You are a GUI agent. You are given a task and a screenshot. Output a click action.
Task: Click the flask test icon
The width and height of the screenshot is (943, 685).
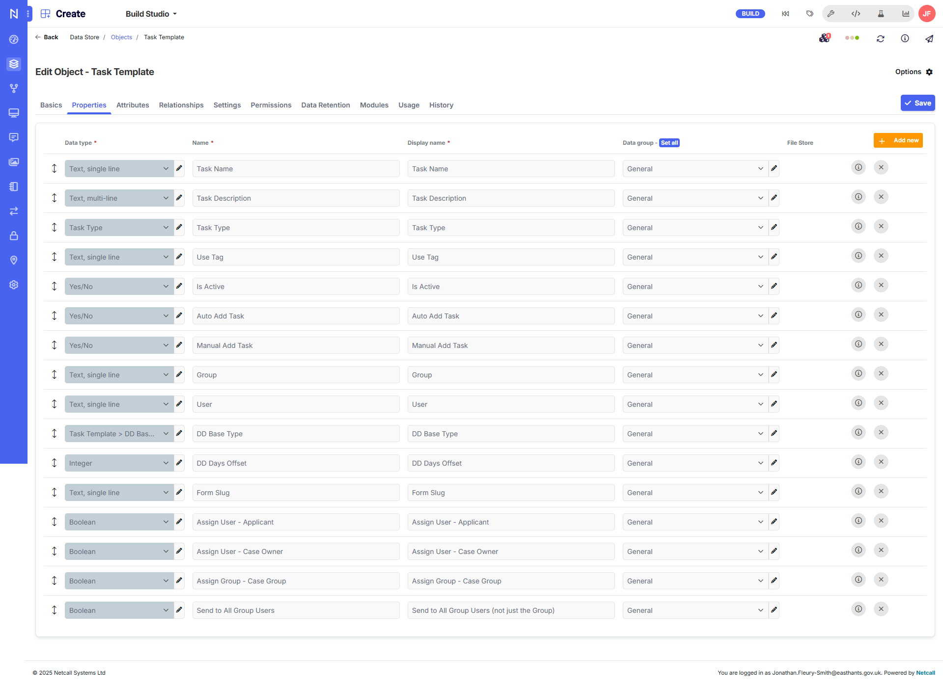[x=881, y=14]
